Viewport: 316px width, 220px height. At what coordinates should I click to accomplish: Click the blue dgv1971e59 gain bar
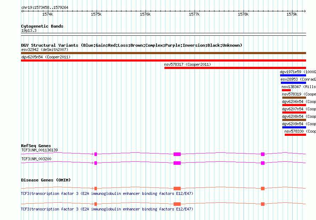tap(293, 75)
